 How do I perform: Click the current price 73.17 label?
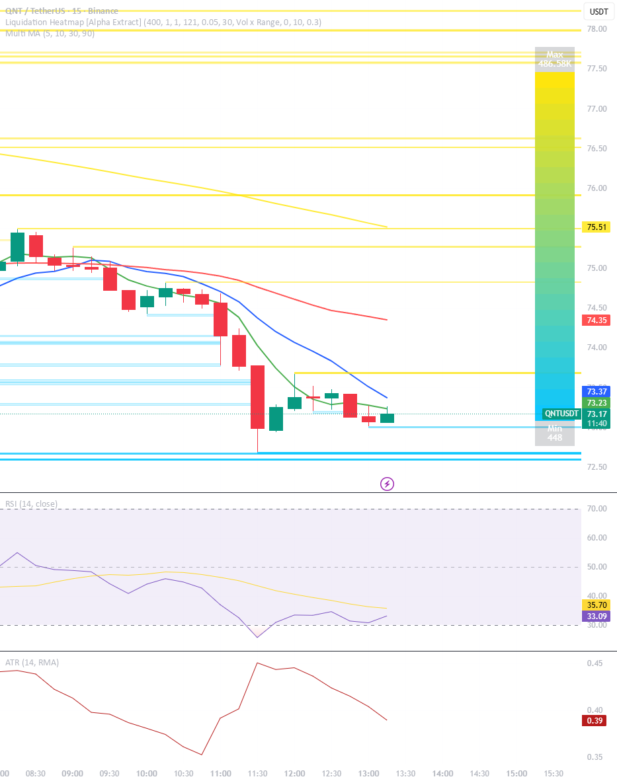click(x=596, y=414)
